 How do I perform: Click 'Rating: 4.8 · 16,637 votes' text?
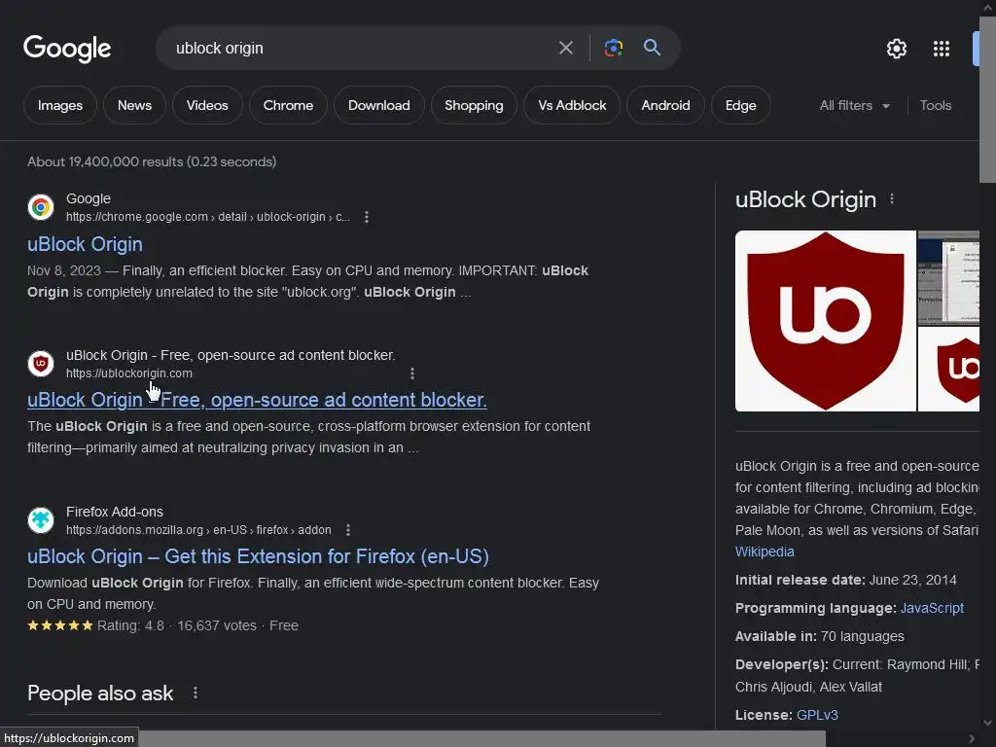[177, 625]
